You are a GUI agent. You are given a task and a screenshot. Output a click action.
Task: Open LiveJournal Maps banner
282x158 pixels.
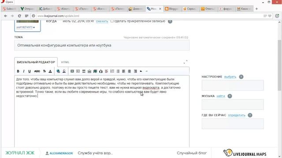coord(245,153)
